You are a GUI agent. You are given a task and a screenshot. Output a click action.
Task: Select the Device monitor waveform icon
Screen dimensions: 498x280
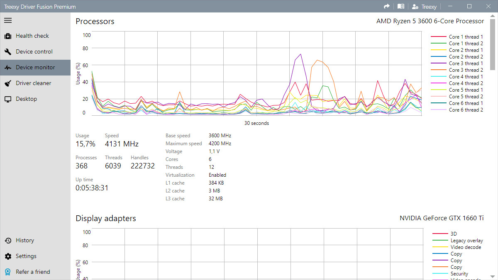point(8,67)
